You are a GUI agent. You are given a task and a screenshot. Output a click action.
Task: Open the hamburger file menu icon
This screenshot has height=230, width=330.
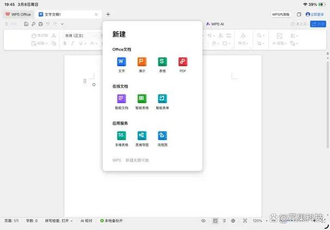7,24
